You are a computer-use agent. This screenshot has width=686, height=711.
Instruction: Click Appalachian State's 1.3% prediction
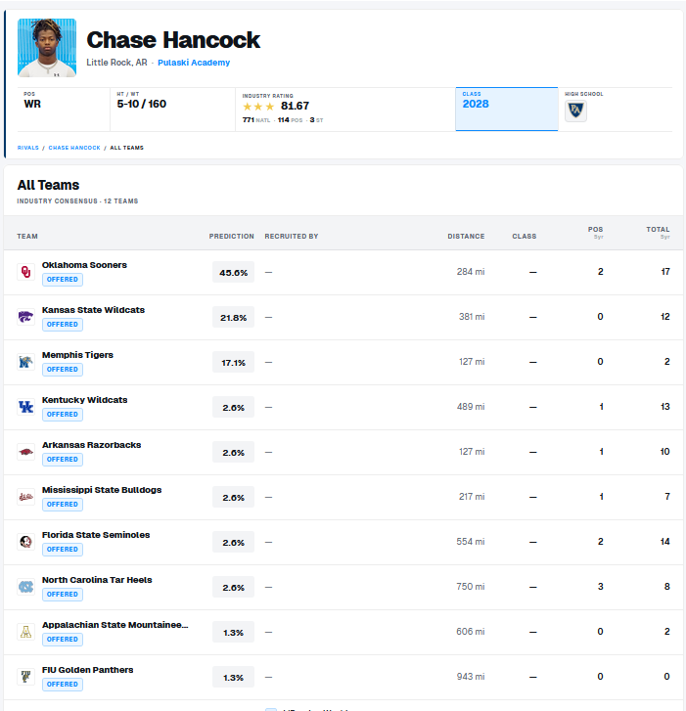(233, 632)
